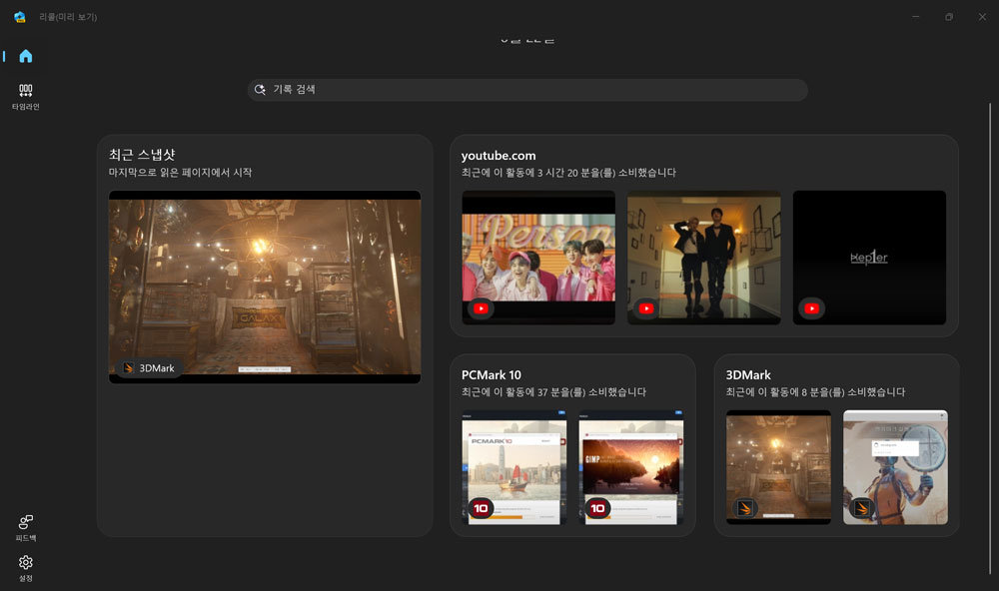Click PCMark 10 badge on harbor thumbnail
This screenshot has width=999, height=591.
pos(482,508)
